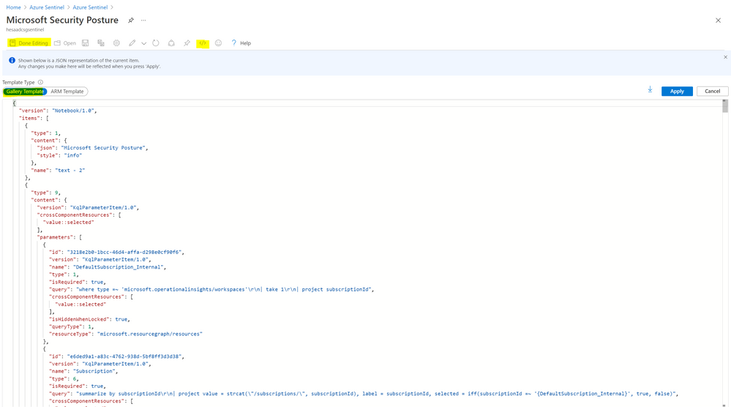This screenshot has height=407, width=731.
Task: Click the query line starting with "where type"
Action: pyautogui.click(x=211, y=290)
